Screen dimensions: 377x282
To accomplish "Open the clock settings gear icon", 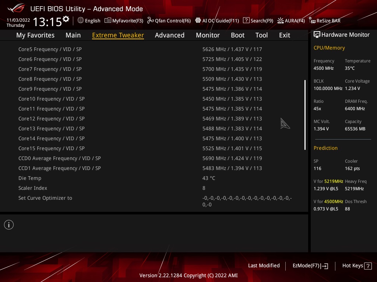I will coord(66,19).
